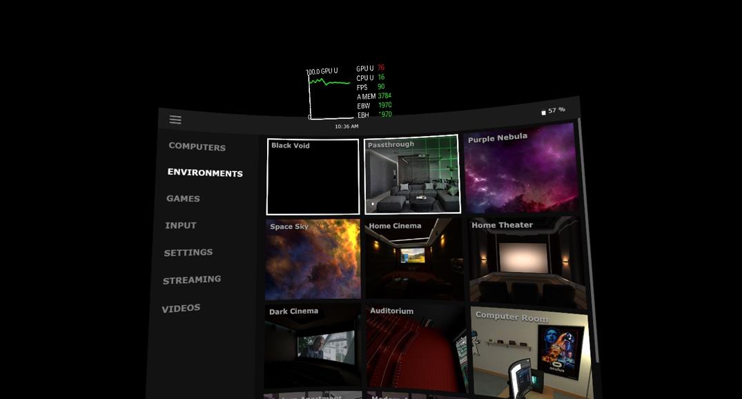Open the Computers section

click(197, 147)
